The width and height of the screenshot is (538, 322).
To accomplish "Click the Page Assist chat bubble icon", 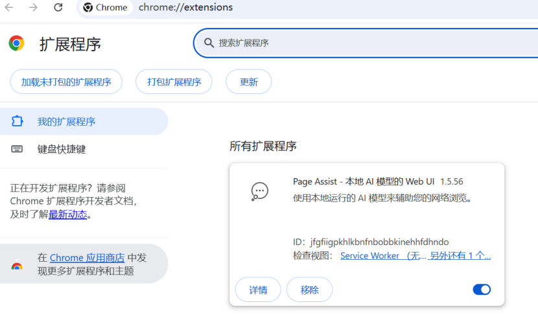I will [259, 191].
